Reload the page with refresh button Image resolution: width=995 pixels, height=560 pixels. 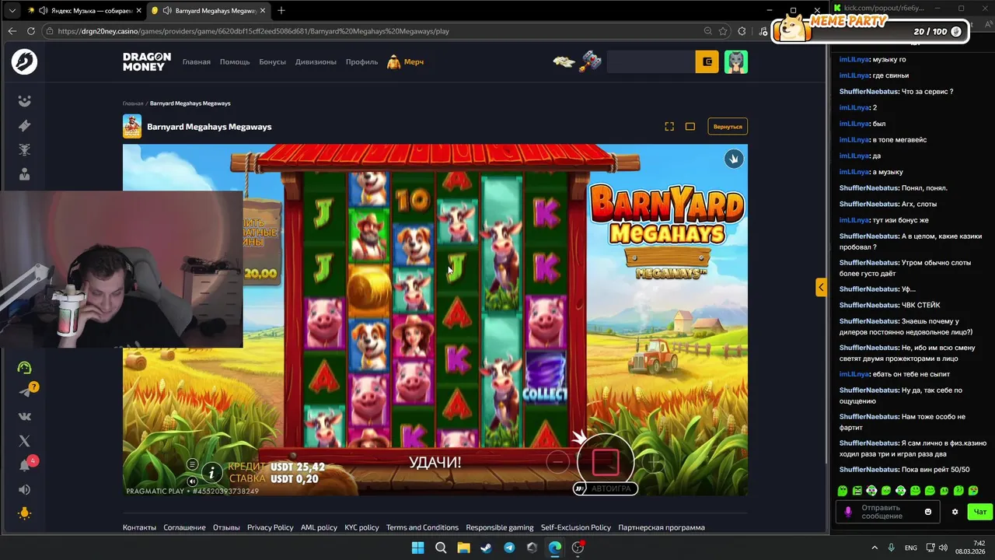click(x=31, y=31)
